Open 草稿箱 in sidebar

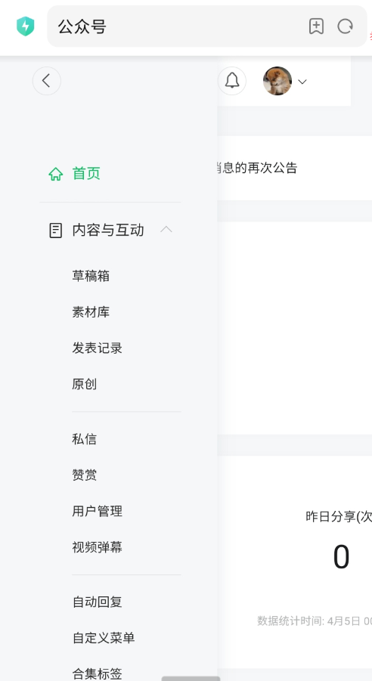point(91,276)
